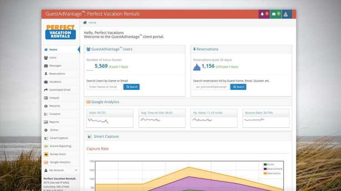Click the Reservations orange legend swatch
This screenshot has height=191, width=341.
266,173
